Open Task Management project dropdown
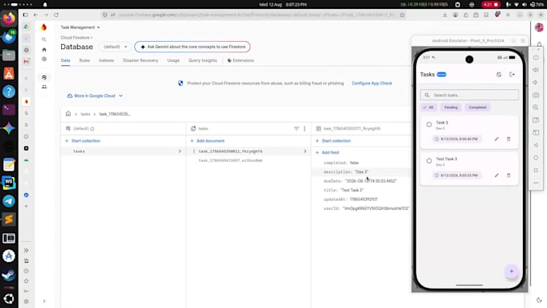The width and height of the screenshot is (547, 308). point(80,27)
